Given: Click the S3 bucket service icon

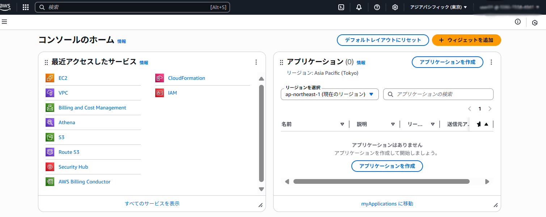Looking at the screenshot, I should click(x=50, y=137).
